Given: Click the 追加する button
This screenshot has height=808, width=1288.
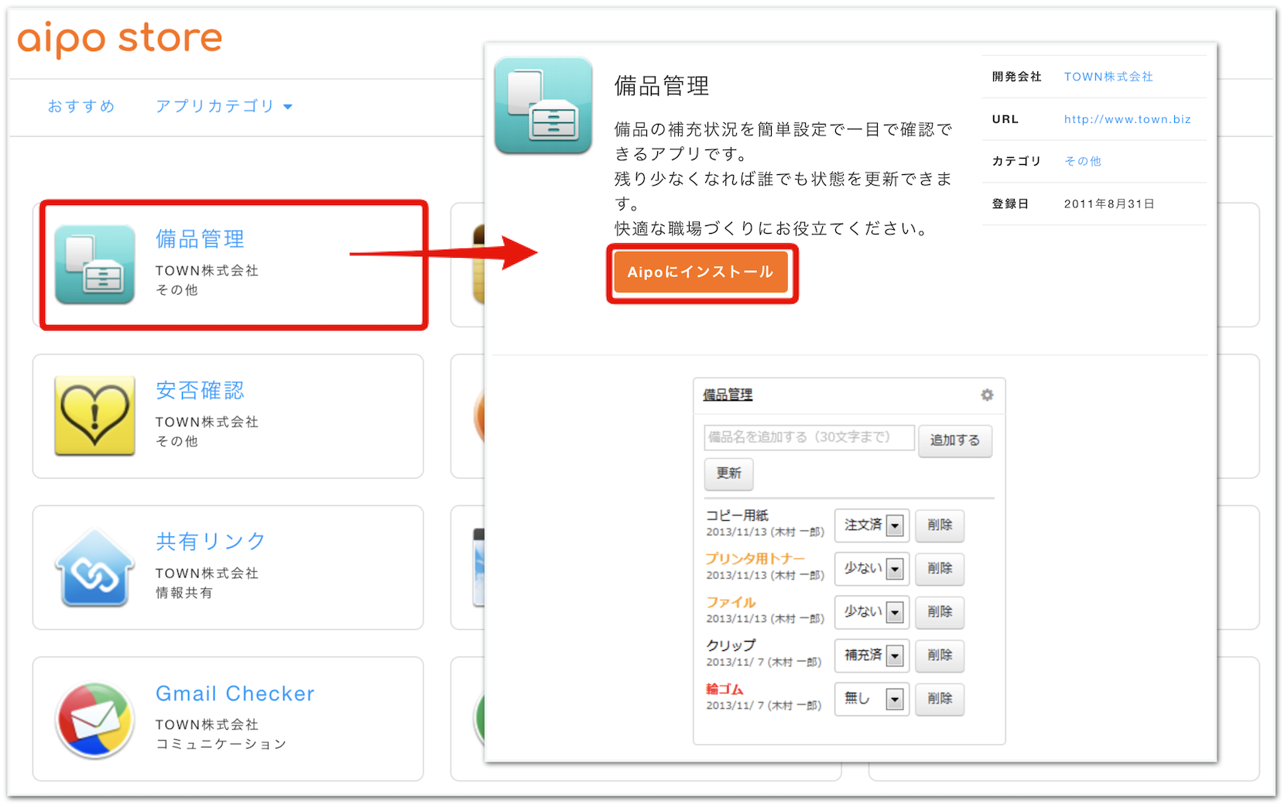Looking at the screenshot, I should tap(955, 440).
